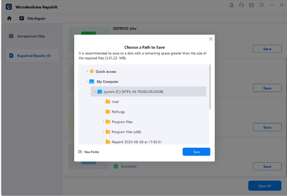Click the green Successful checkmark icon
The image size is (287, 196).
[x=116, y=166]
